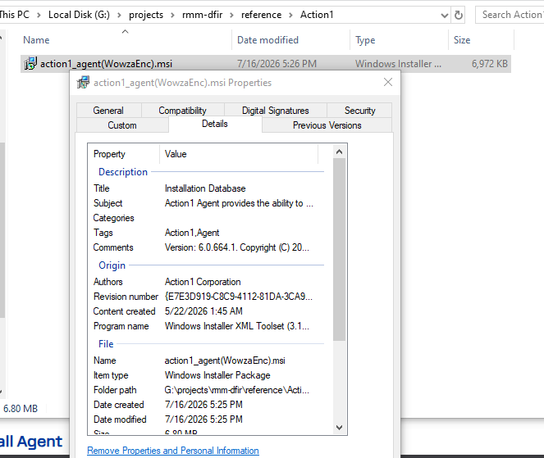This screenshot has height=458, width=544.
Task: Navigate to This PC in breadcrumb
Action: tap(15, 15)
